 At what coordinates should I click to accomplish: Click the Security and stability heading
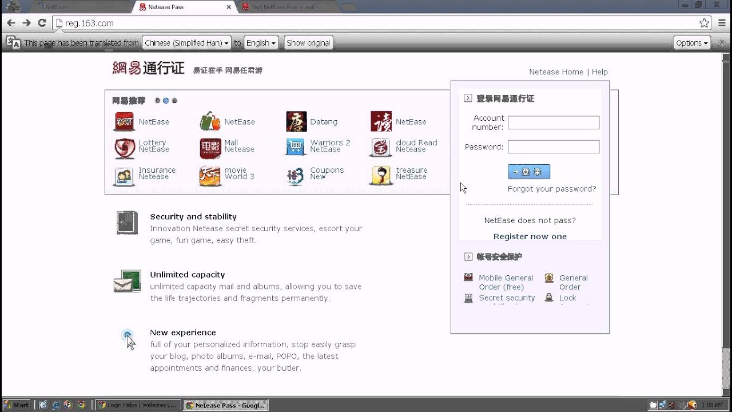pos(193,217)
